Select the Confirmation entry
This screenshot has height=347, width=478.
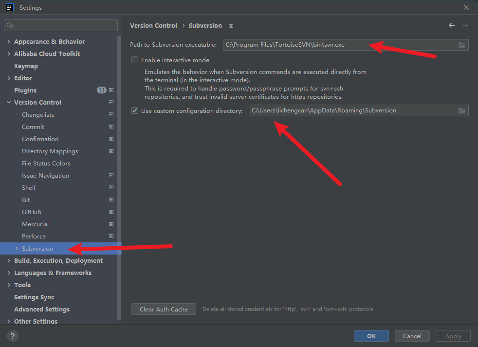[40, 139]
